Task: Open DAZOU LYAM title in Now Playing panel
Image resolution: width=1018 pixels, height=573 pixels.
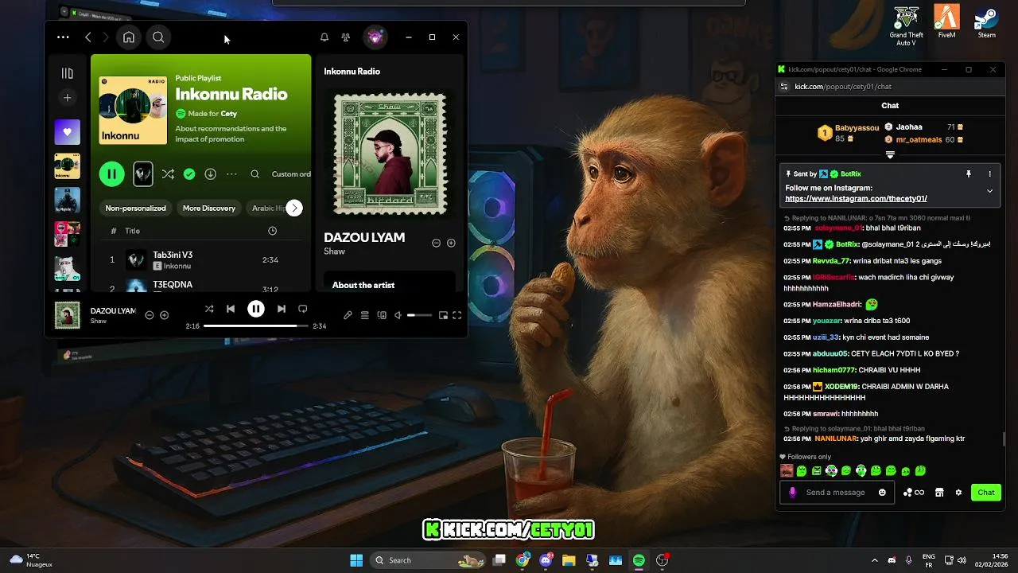Action: pos(364,237)
